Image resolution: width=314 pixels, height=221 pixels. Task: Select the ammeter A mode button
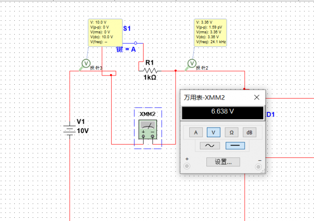pos(196,132)
